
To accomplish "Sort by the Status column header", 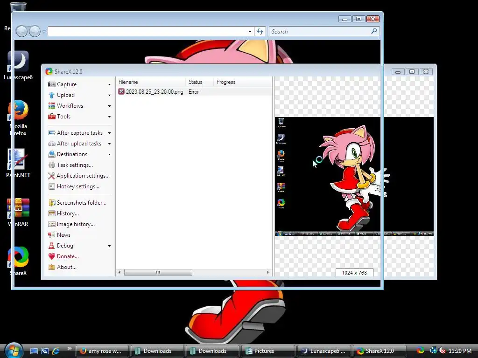I will pos(199,82).
